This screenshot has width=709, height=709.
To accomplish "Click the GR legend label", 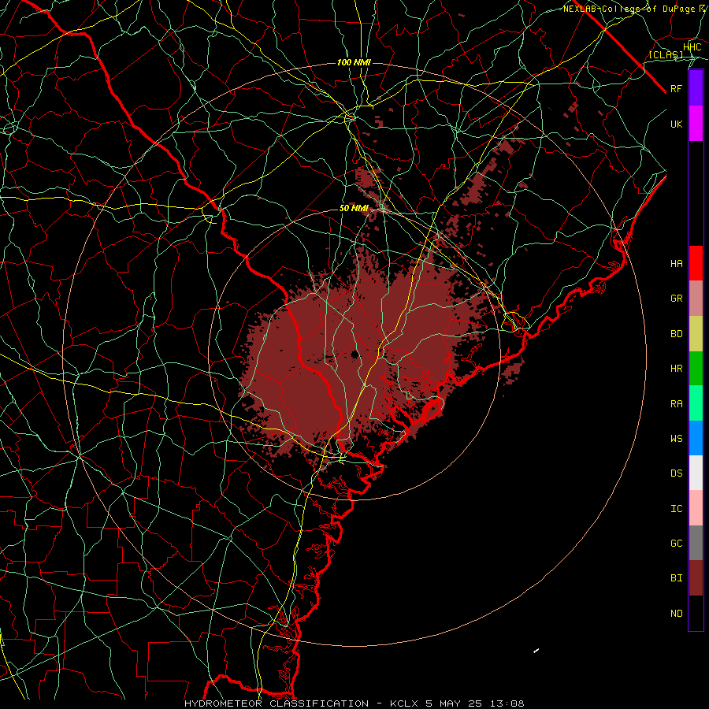I will point(677,299).
